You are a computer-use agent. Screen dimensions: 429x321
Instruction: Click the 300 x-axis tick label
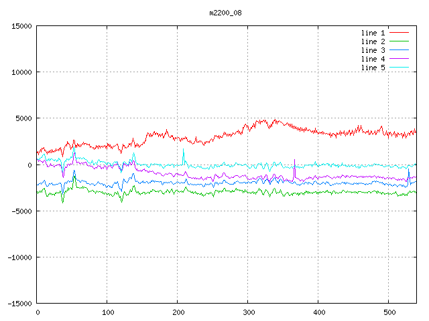tap(248, 312)
